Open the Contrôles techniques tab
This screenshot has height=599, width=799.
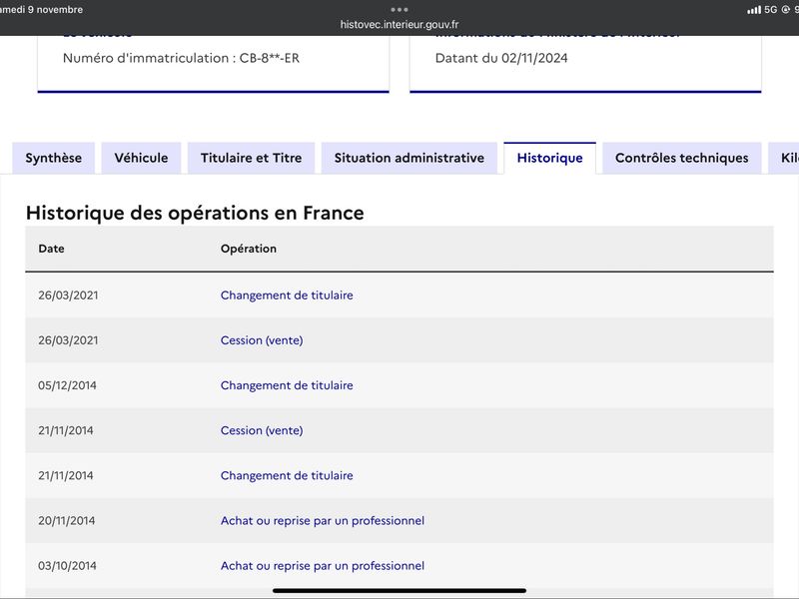[x=682, y=158]
